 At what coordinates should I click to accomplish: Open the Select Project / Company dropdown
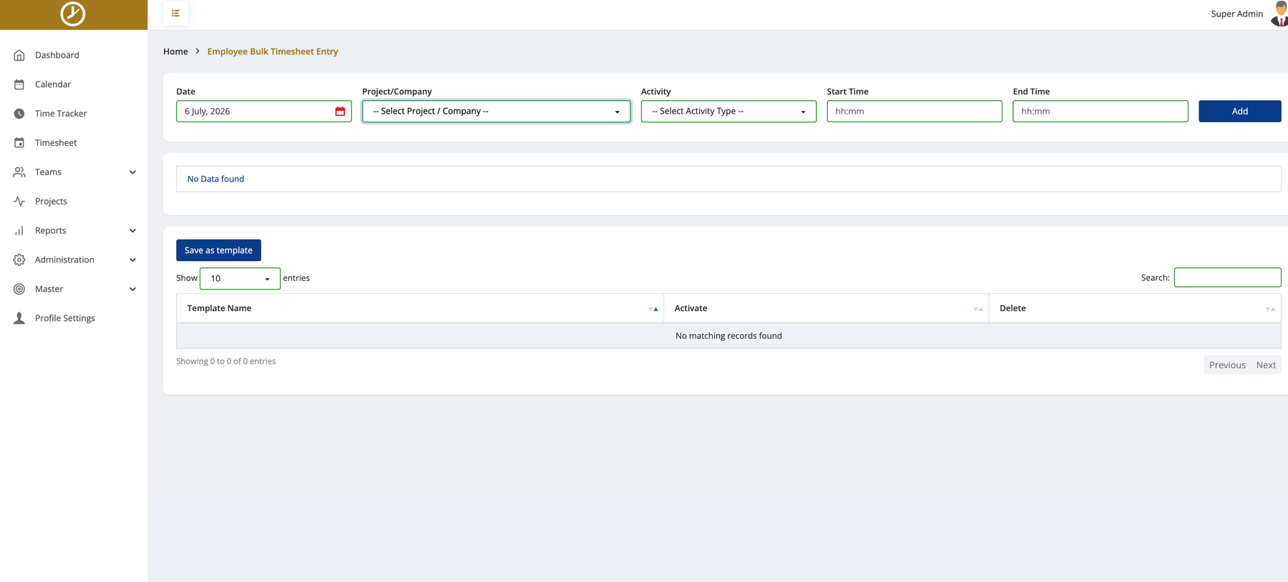point(497,112)
